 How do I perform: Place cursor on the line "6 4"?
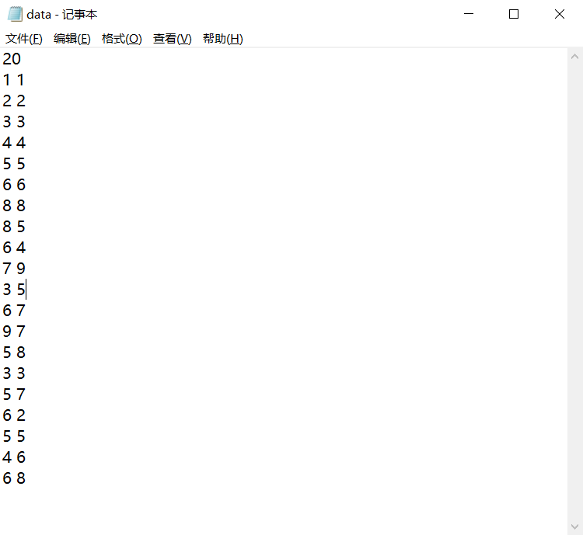[x=14, y=248]
